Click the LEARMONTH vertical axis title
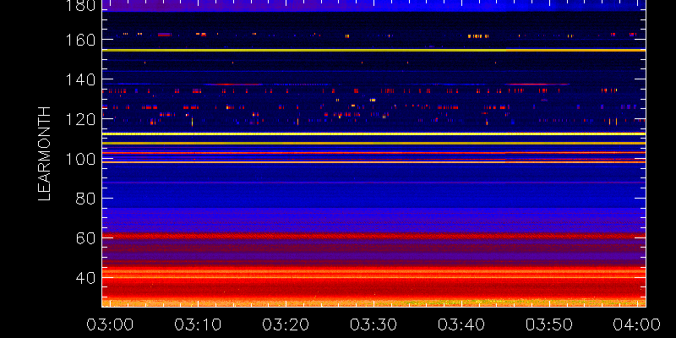 tap(45, 154)
